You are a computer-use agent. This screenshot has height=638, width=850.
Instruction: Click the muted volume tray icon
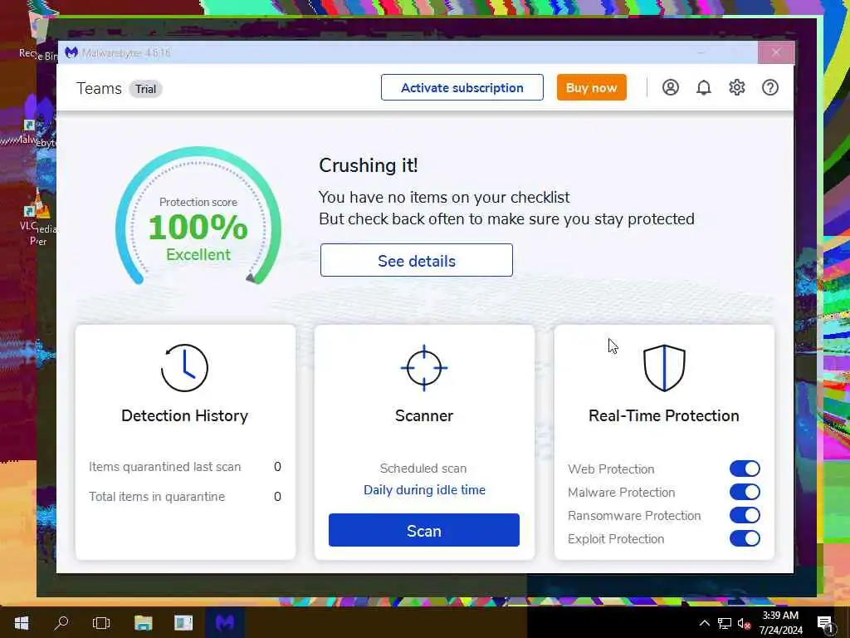[745, 624]
